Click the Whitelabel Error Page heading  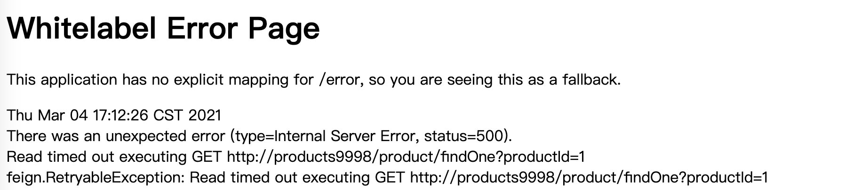tap(163, 28)
